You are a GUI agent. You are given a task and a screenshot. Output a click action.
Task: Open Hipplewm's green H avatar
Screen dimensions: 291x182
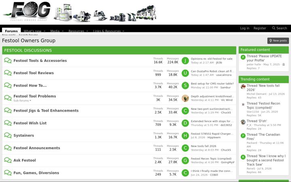click(x=185, y=135)
